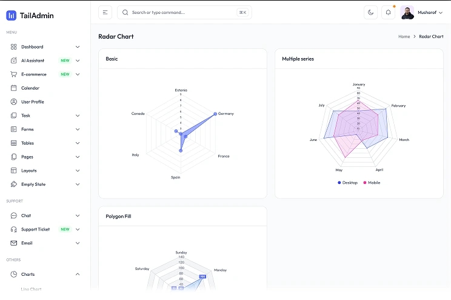Select the Support Ticket menu label
The width and height of the screenshot is (451, 300).
(35, 229)
